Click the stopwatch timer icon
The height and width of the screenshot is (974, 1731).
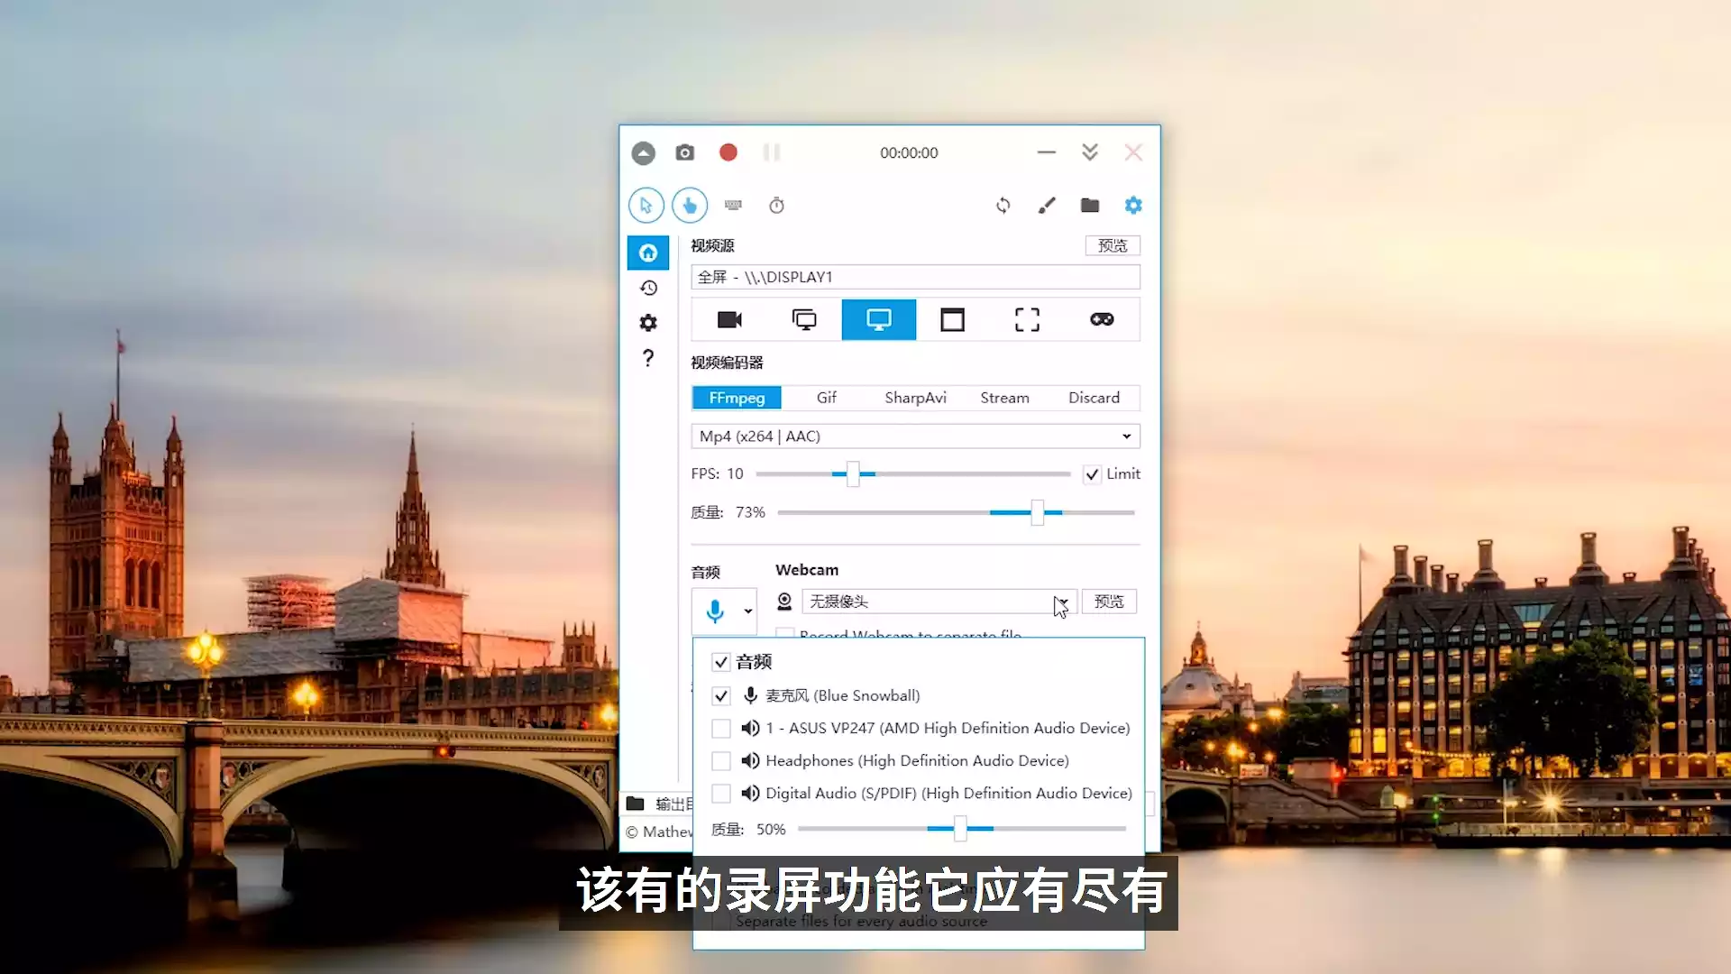tap(776, 206)
